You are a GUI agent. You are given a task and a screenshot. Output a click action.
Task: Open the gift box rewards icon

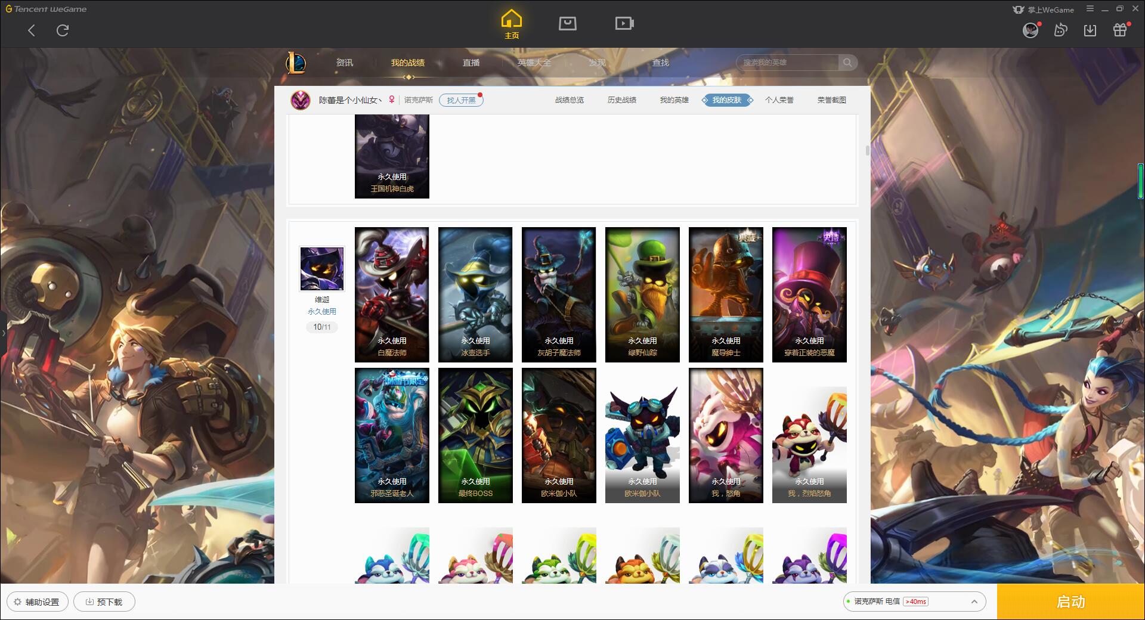click(1120, 30)
